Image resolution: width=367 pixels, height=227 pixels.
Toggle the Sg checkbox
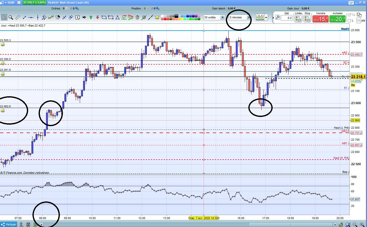(349, 15)
